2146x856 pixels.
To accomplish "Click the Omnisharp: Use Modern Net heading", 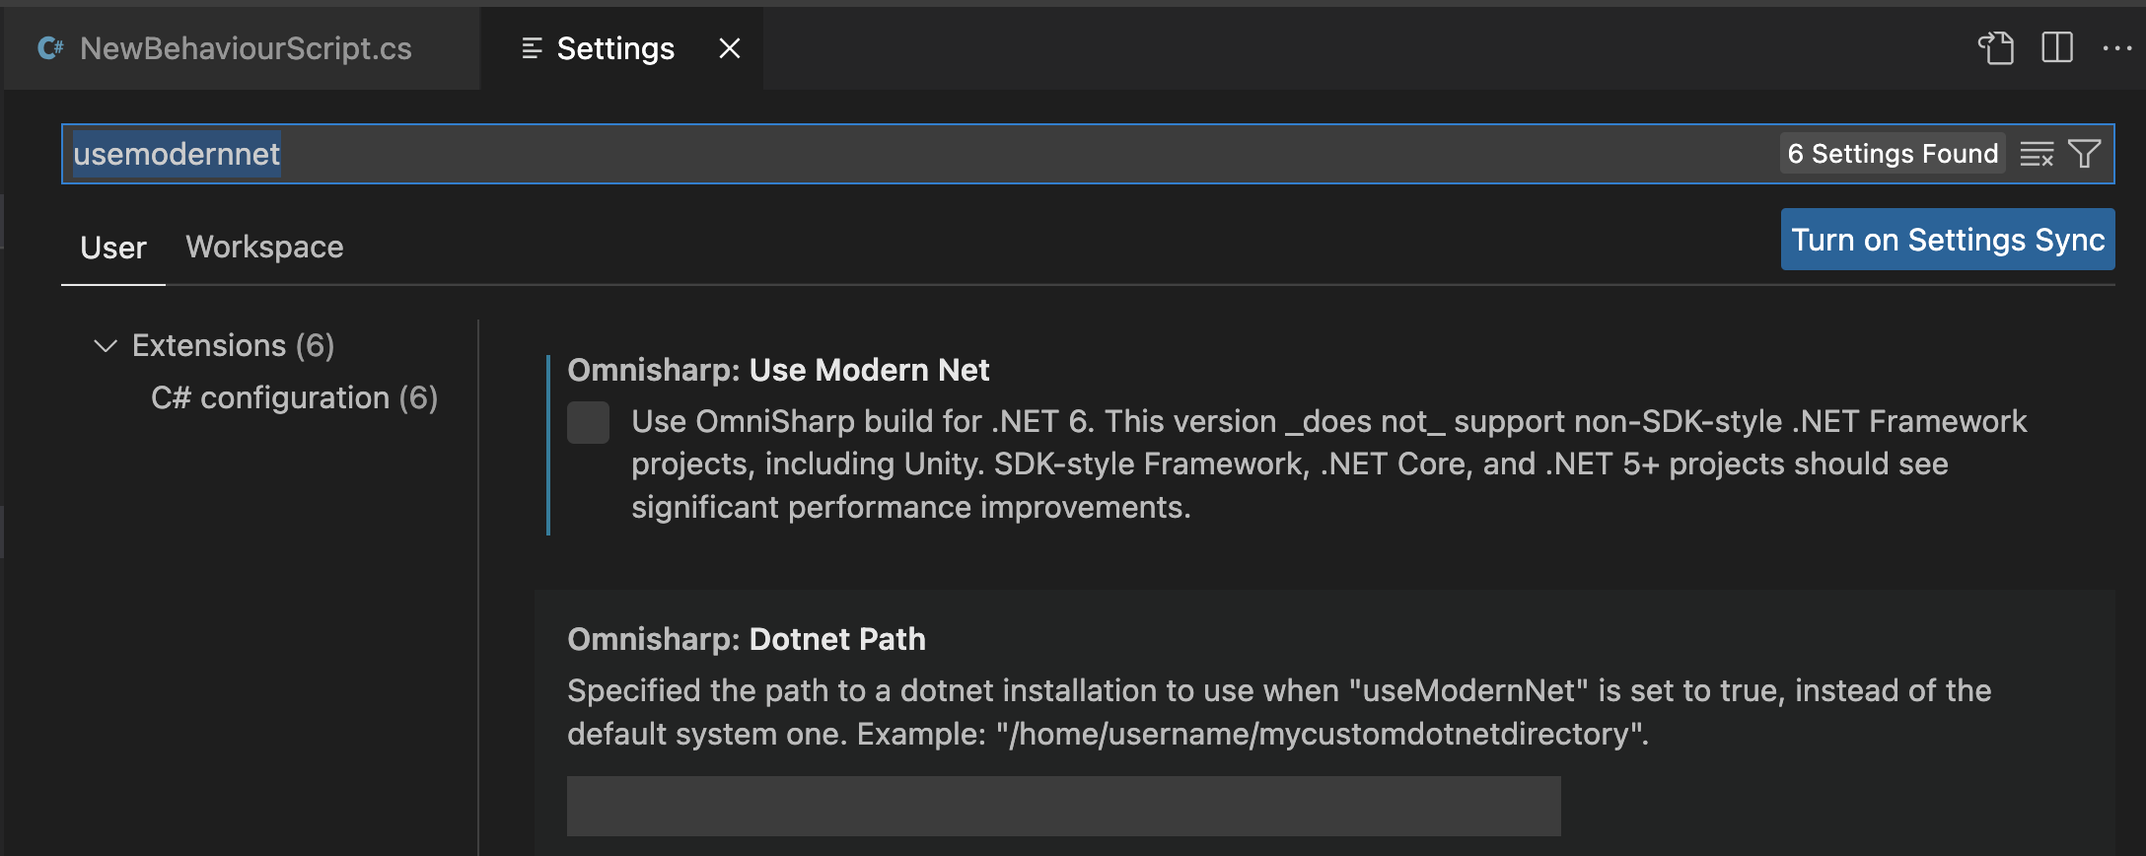I will coord(778,370).
